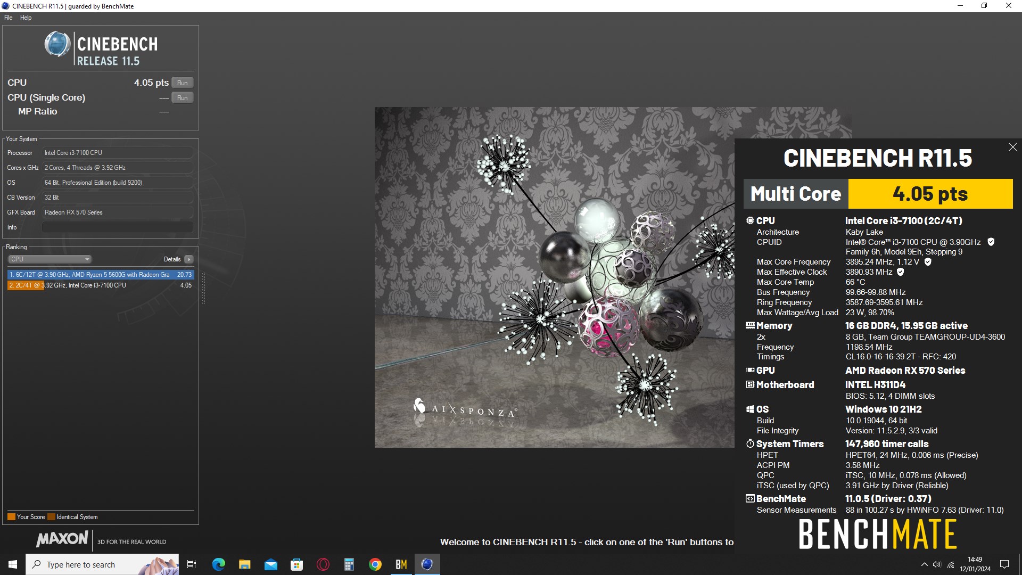Switch to BenchMate in the taskbar
The image size is (1022, 575).
click(x=401, y=564)
